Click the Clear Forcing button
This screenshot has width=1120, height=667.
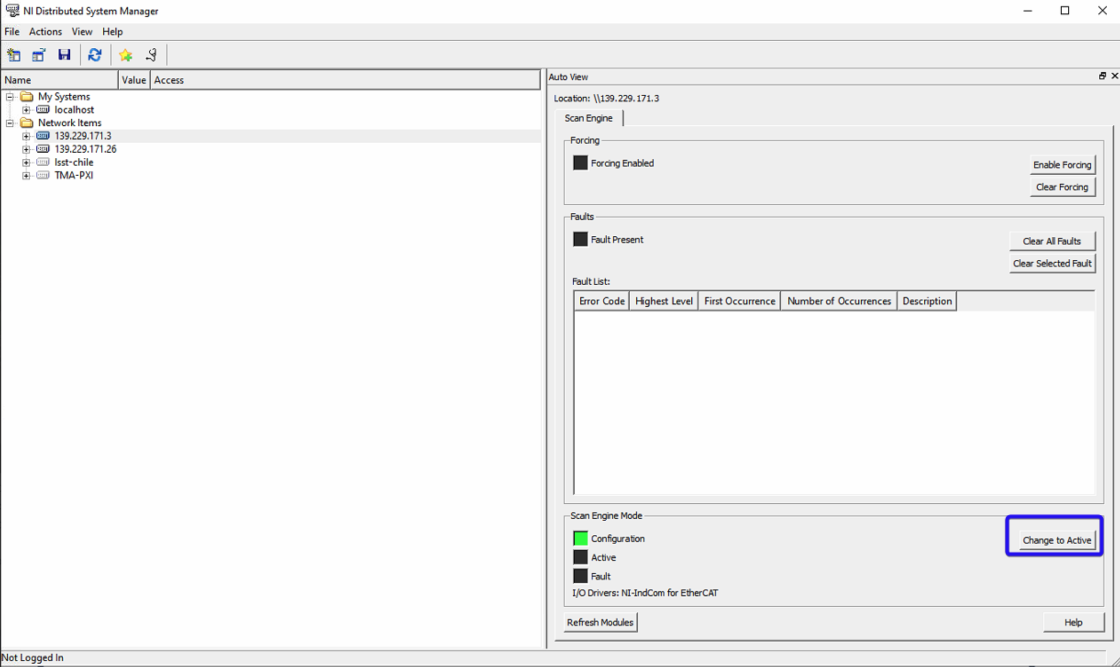click(x=1062, y=187)
